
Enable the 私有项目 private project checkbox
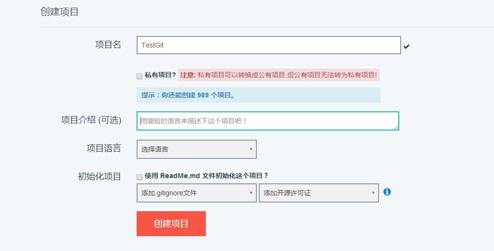(x=139, y=76)
